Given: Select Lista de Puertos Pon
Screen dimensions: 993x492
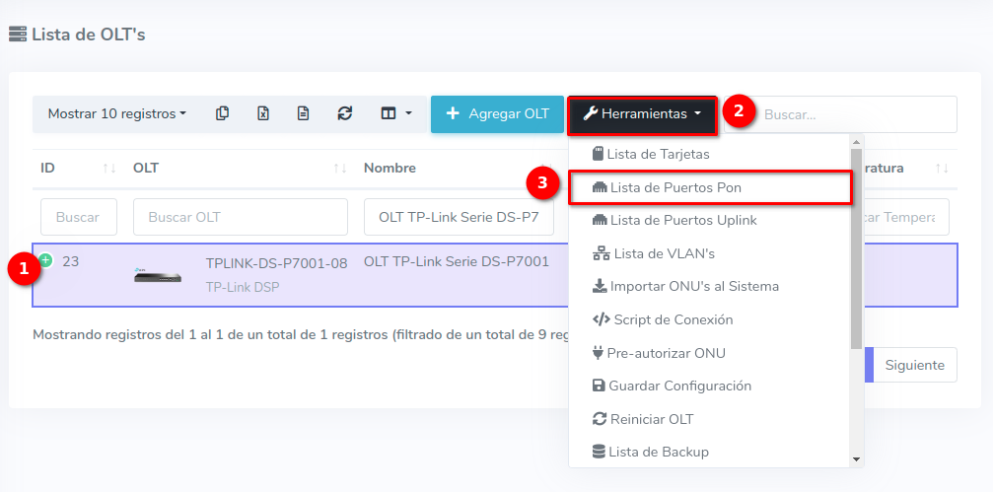Looking at the screenshot, I should pos(675,187).
